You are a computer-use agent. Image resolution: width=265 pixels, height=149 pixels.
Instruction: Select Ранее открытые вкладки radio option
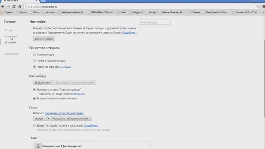pos(34,61)
